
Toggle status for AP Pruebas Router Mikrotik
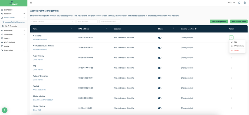[160, 48]
